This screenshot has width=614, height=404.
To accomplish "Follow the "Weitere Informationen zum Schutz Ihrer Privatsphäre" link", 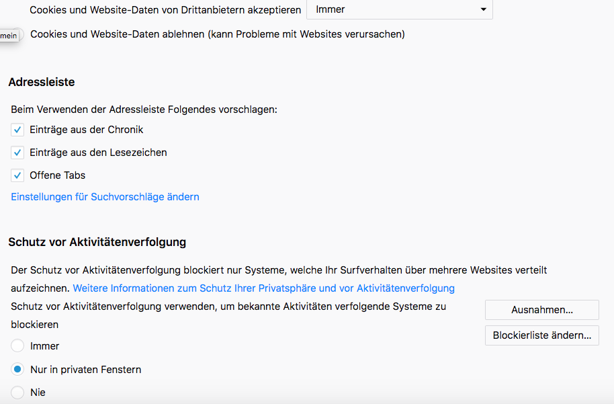I will (x=263, y=288).
